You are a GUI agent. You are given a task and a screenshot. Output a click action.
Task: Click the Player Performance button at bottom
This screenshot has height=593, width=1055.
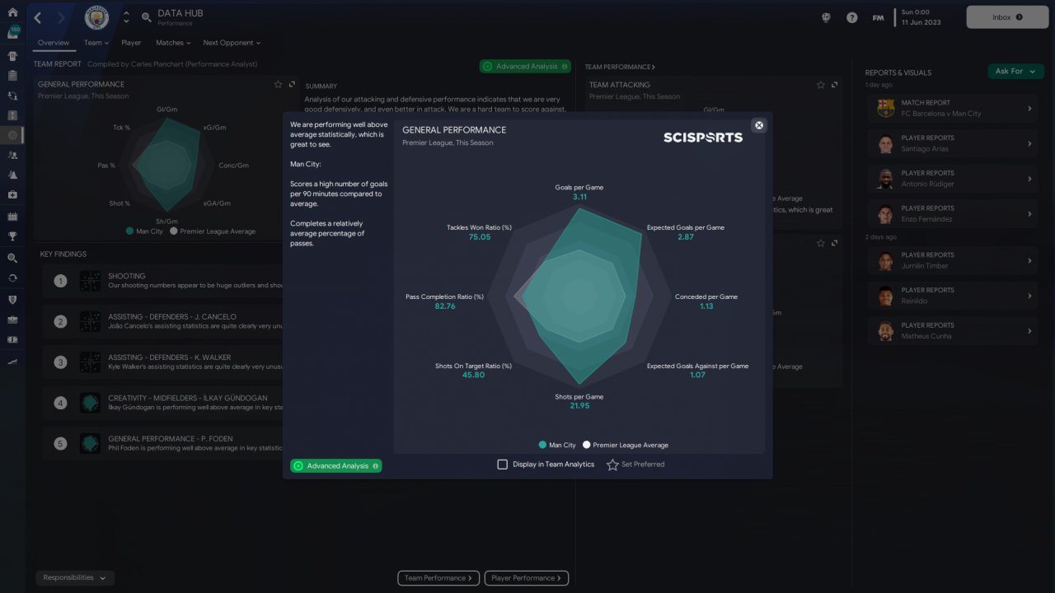pos(527,578)
